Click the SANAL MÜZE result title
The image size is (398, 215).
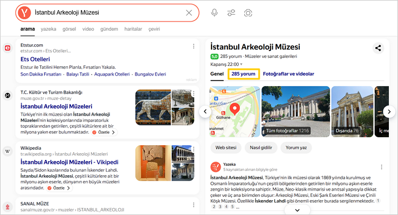(35, 204)
